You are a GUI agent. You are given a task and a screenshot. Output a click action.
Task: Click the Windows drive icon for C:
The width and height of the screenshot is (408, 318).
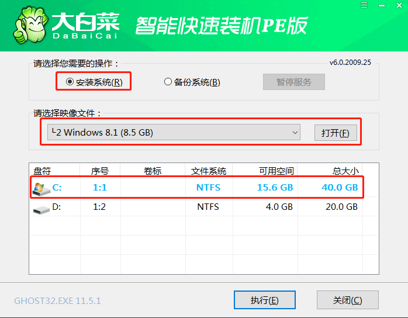[41, 189]
